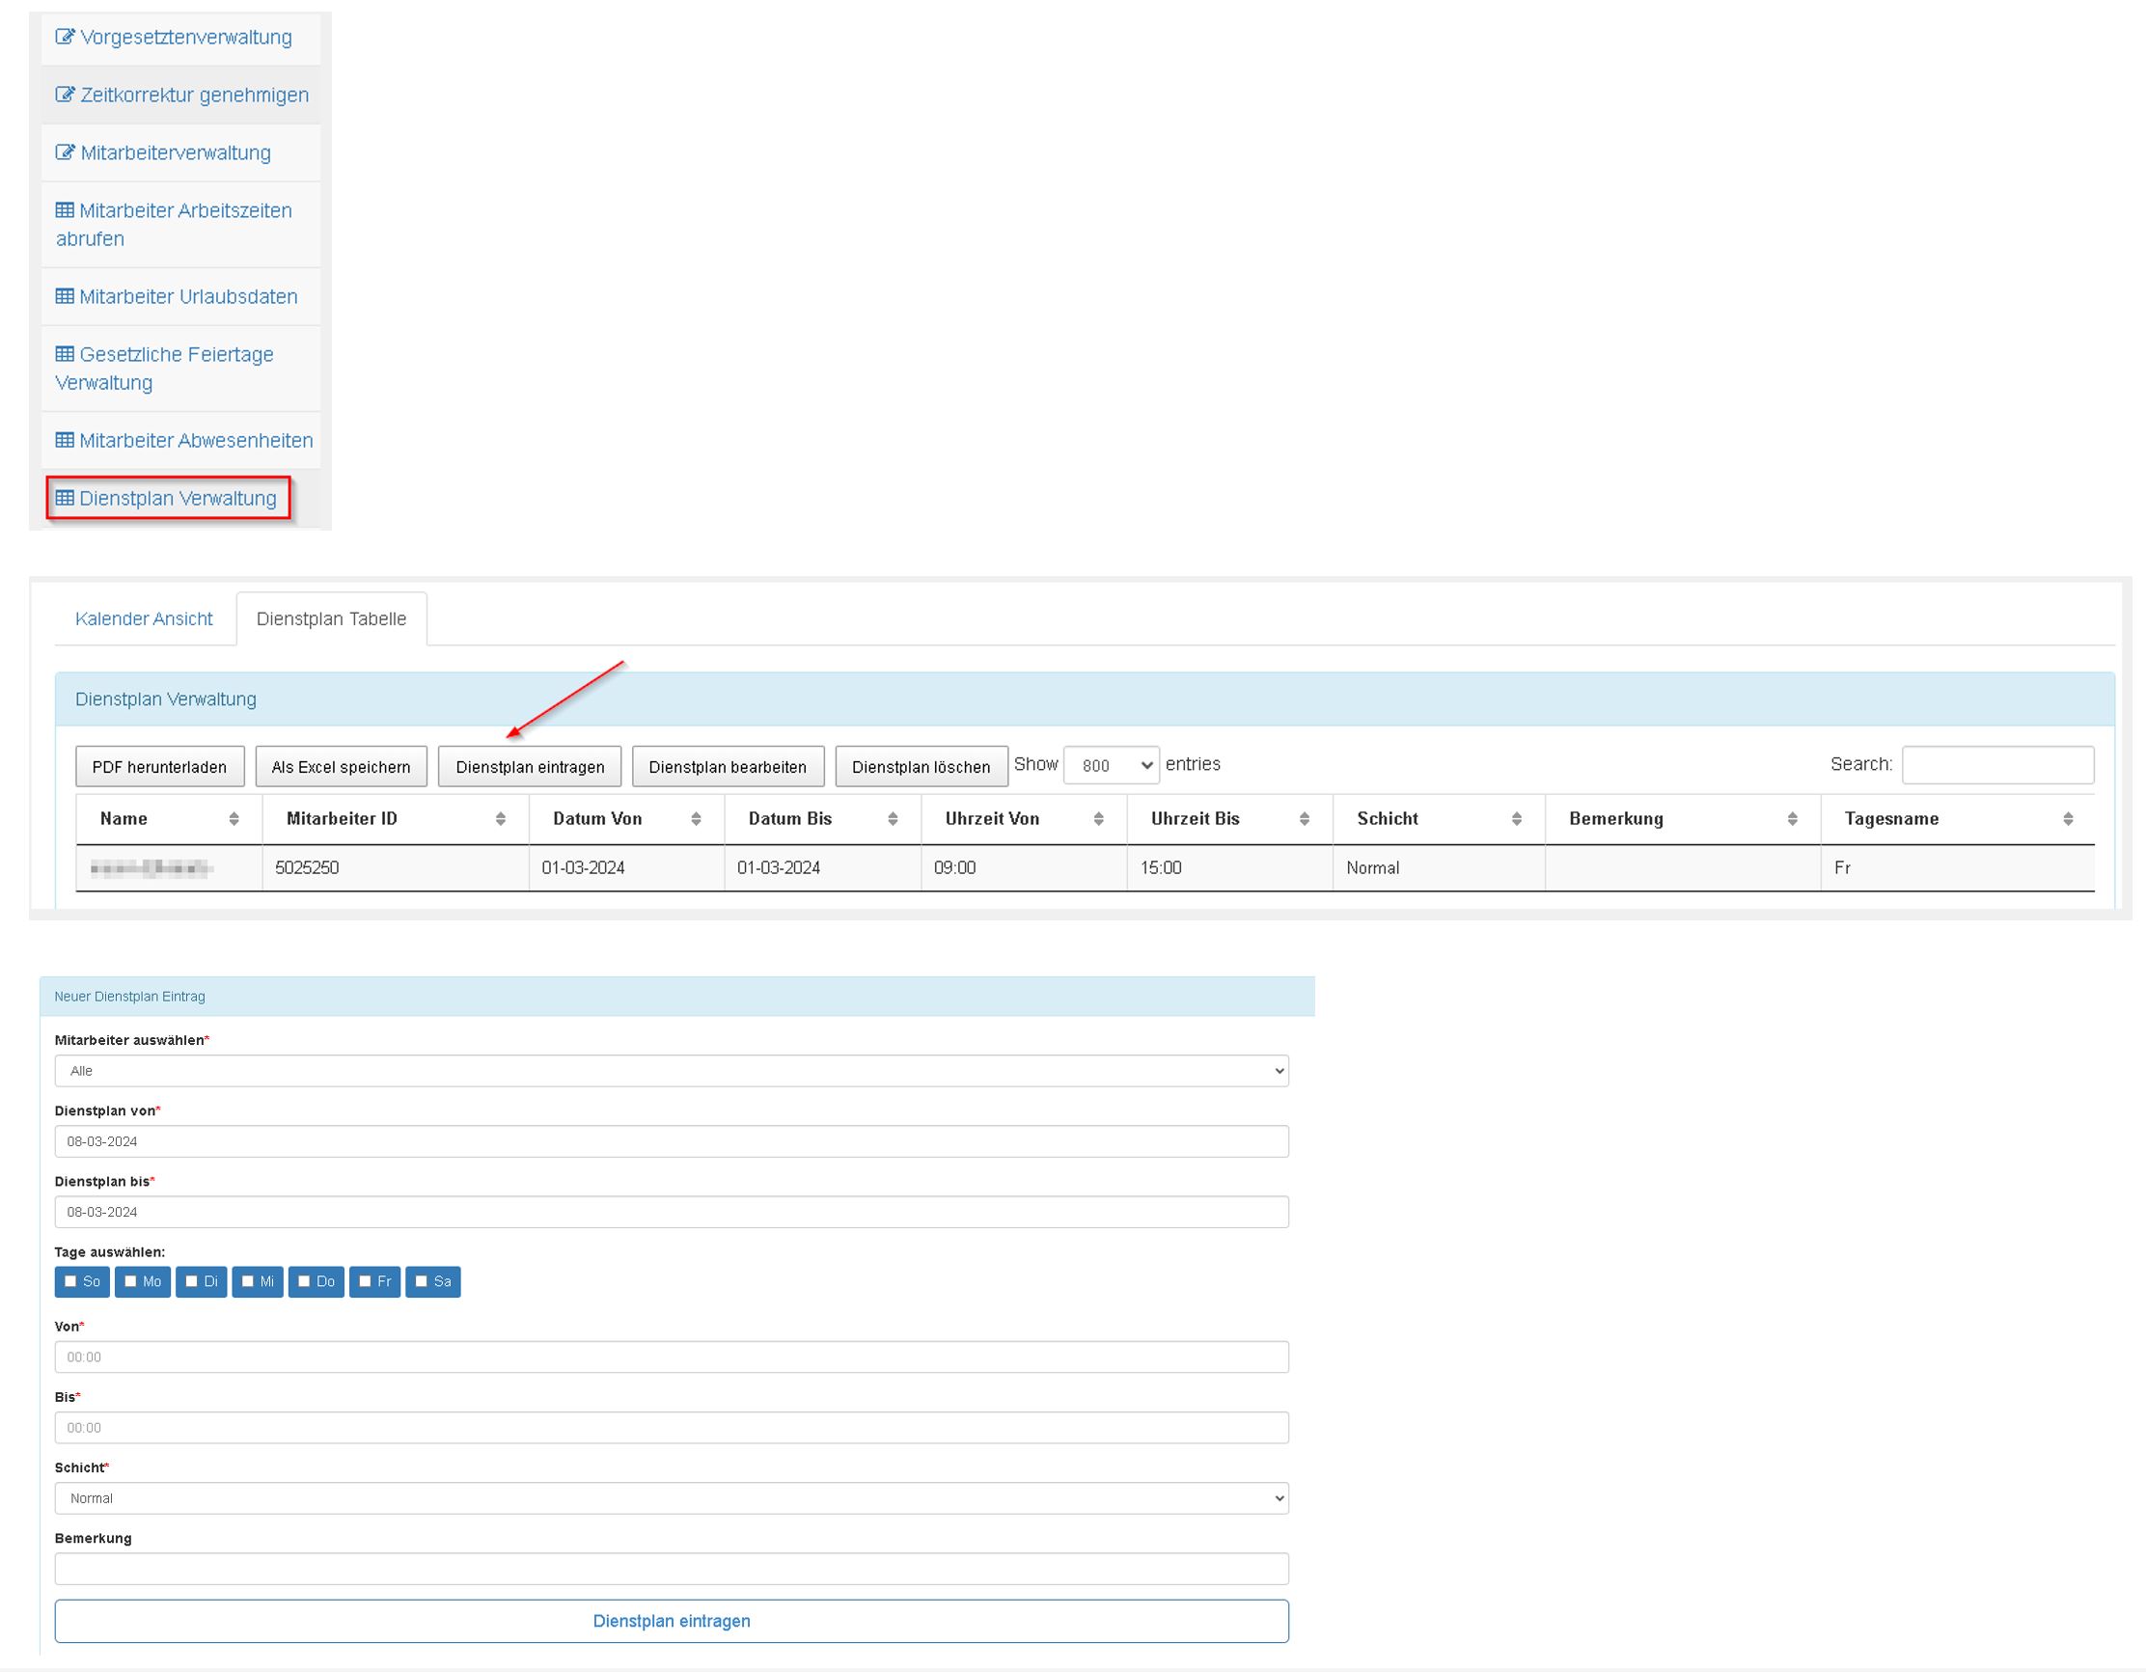This screenshot has height=1672, width=2146.
Task: Open the Show entries count dropdown
Action: (1111, 765)
